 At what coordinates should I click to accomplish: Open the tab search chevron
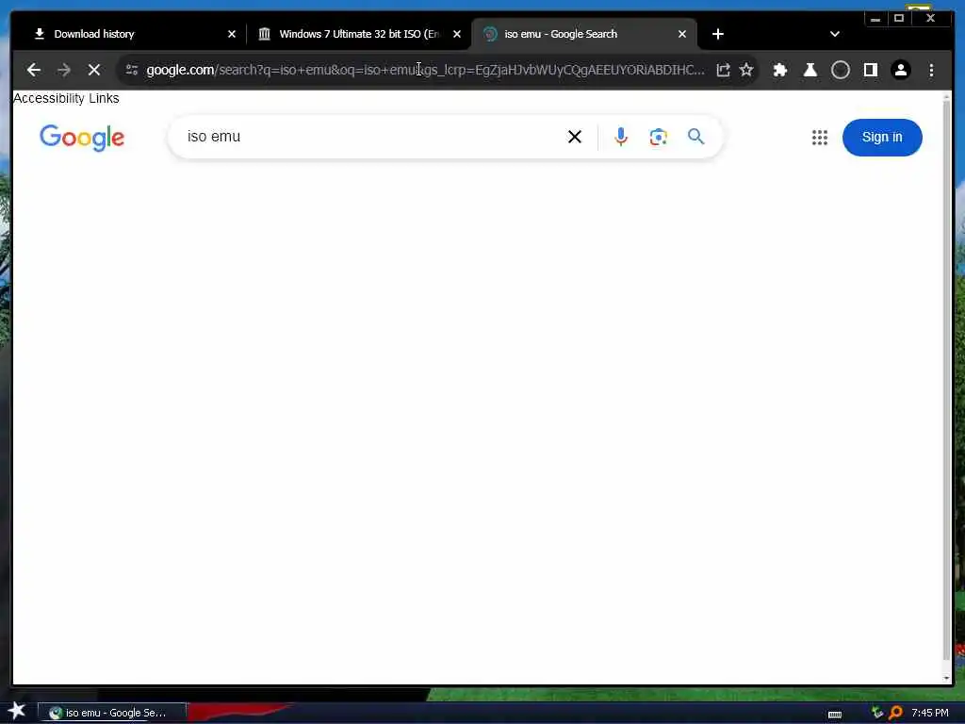click(x=835, y=34)
